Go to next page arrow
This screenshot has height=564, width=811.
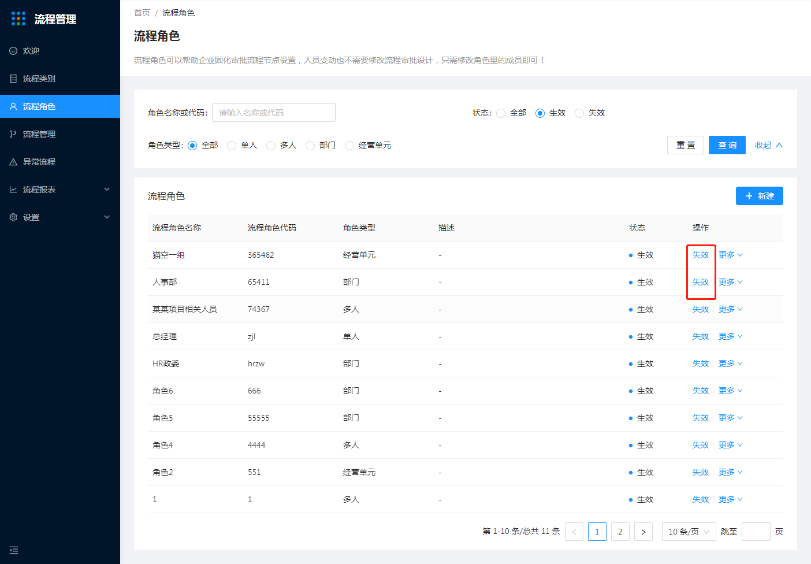tap(643, 532)
